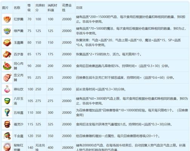Click the 神仙饮 延长变身时间 description
190x151 pixels.
point(101,89)
